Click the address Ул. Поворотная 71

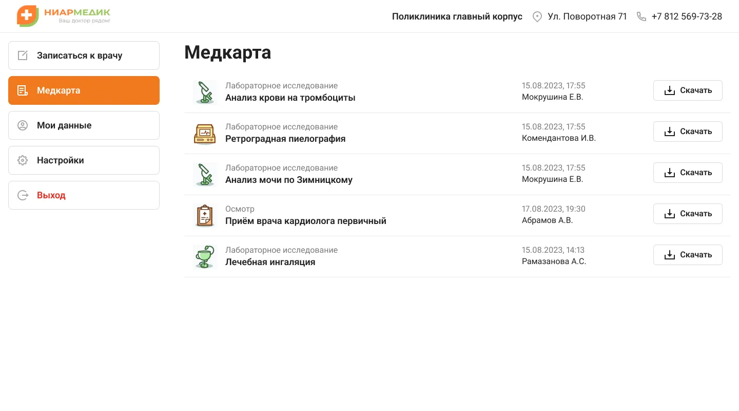tap(587, 16)
